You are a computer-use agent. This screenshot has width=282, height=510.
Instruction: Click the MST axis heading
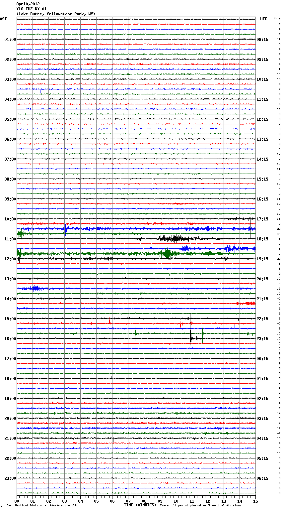[x=3, y=19]
